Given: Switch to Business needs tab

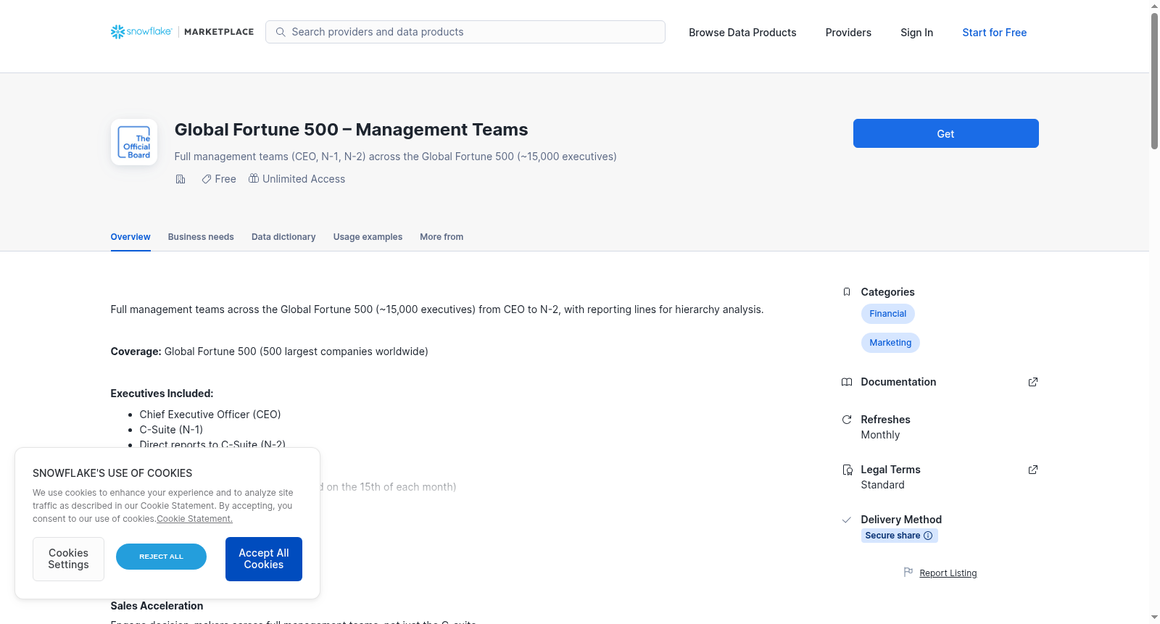Looking at the screenshot, I should (x=201, y=237).
